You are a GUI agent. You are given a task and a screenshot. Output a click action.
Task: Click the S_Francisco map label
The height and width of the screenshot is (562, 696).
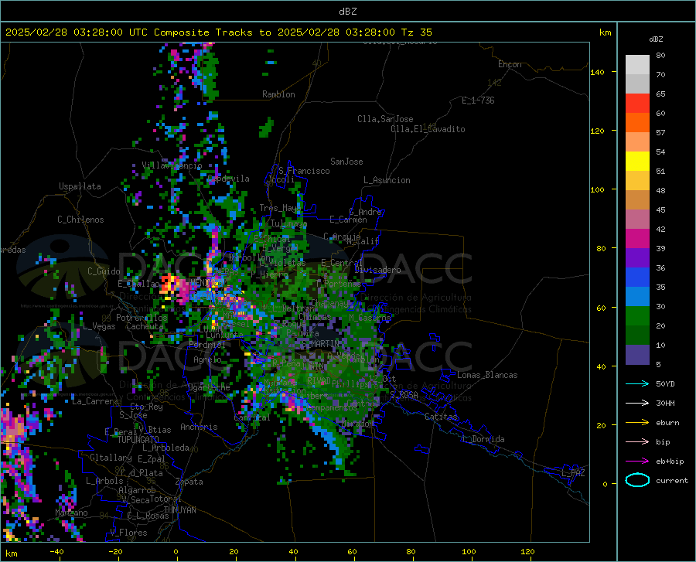pos(304,171)
